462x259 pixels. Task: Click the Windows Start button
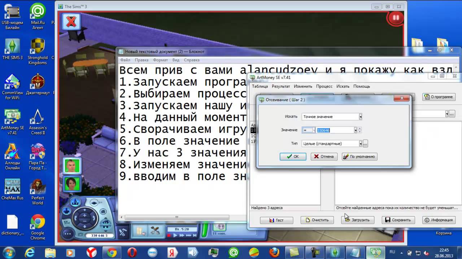tap(8, 252)
